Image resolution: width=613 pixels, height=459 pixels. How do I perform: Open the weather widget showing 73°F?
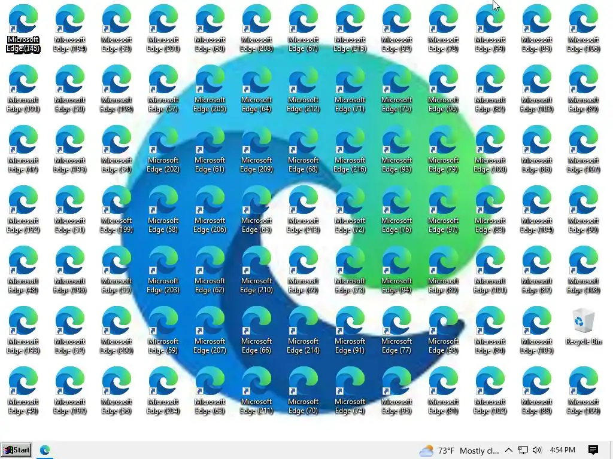pyautogui.click(x=459, y=451)
